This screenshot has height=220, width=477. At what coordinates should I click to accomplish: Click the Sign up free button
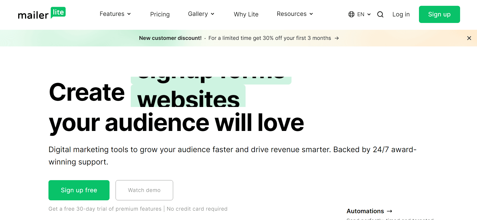click(79, 190)
